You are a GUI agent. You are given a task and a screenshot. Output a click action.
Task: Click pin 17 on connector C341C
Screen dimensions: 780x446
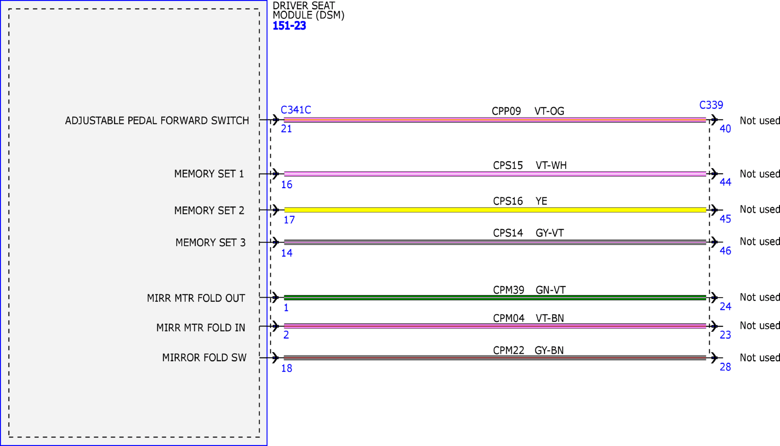click(x=289, y=220)
